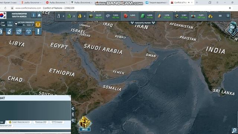Select Ethiopia label on map
Image resolution: width=238 pixels, height=134 pixels.
pyautogui.click(x=62, y=73)
